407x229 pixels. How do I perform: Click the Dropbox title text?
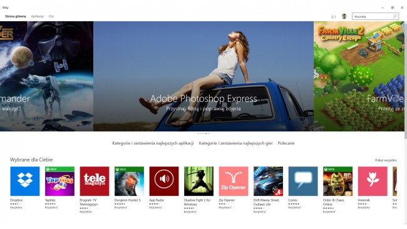pyautogui.click(x=16, y=200)
